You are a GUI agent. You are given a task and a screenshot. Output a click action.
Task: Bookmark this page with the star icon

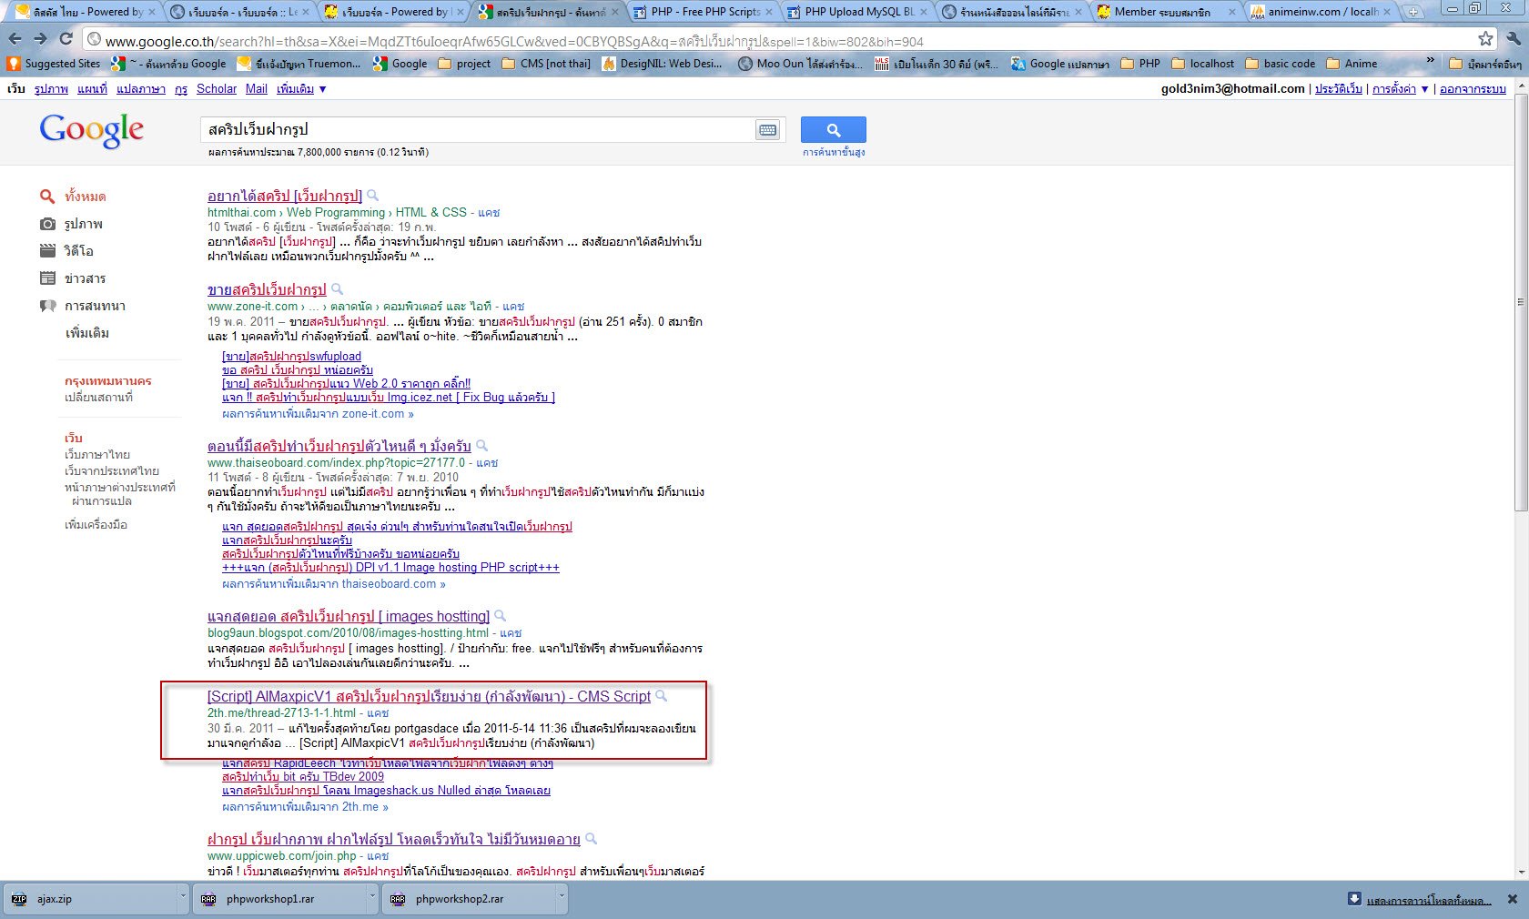[x=1485, y=38]
